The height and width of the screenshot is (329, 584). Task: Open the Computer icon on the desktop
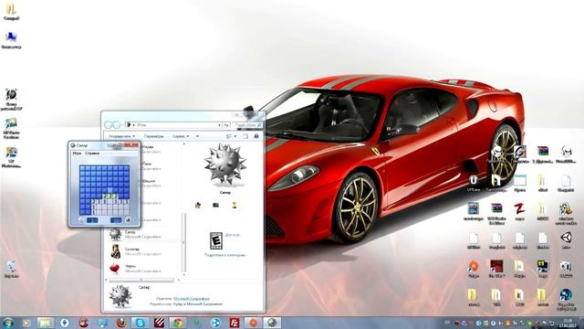coord(11,40)
